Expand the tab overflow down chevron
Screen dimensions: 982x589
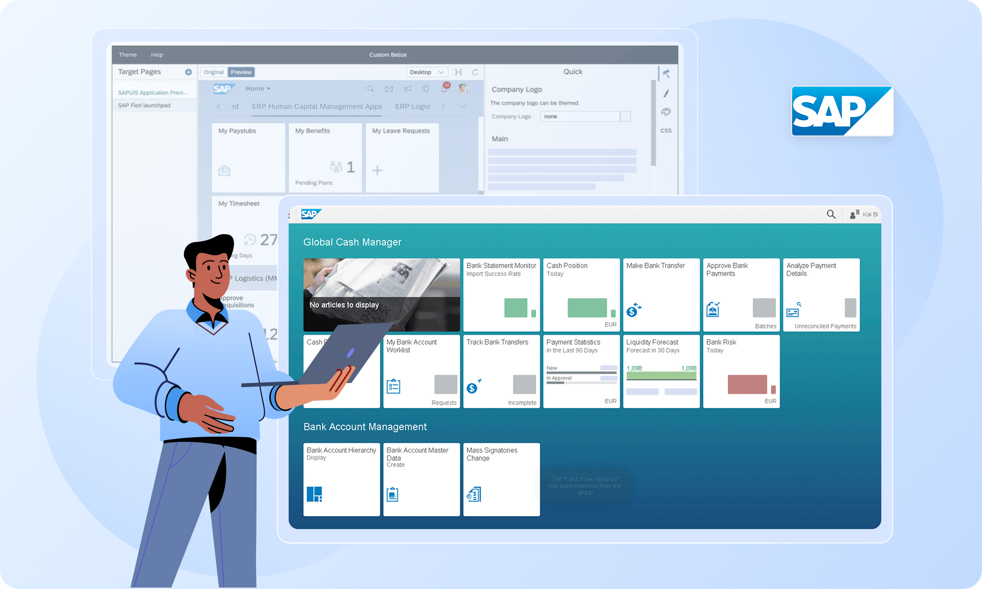coord(463,106)
